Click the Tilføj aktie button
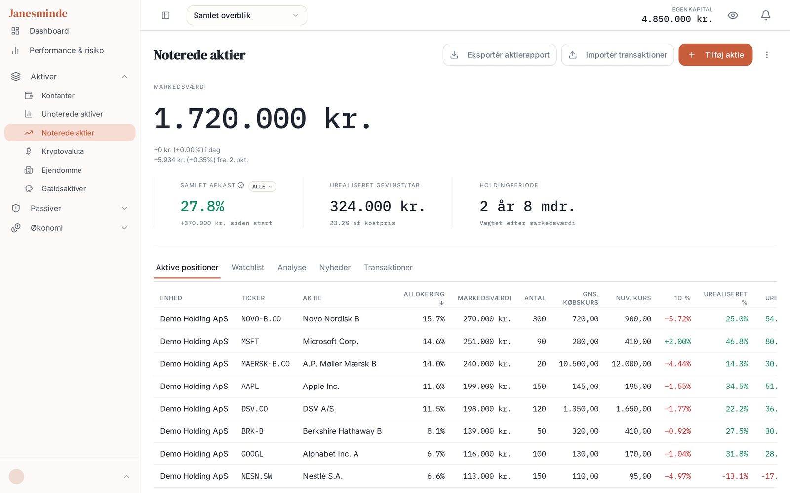790x493 pixels. click(x=715, y=55)
